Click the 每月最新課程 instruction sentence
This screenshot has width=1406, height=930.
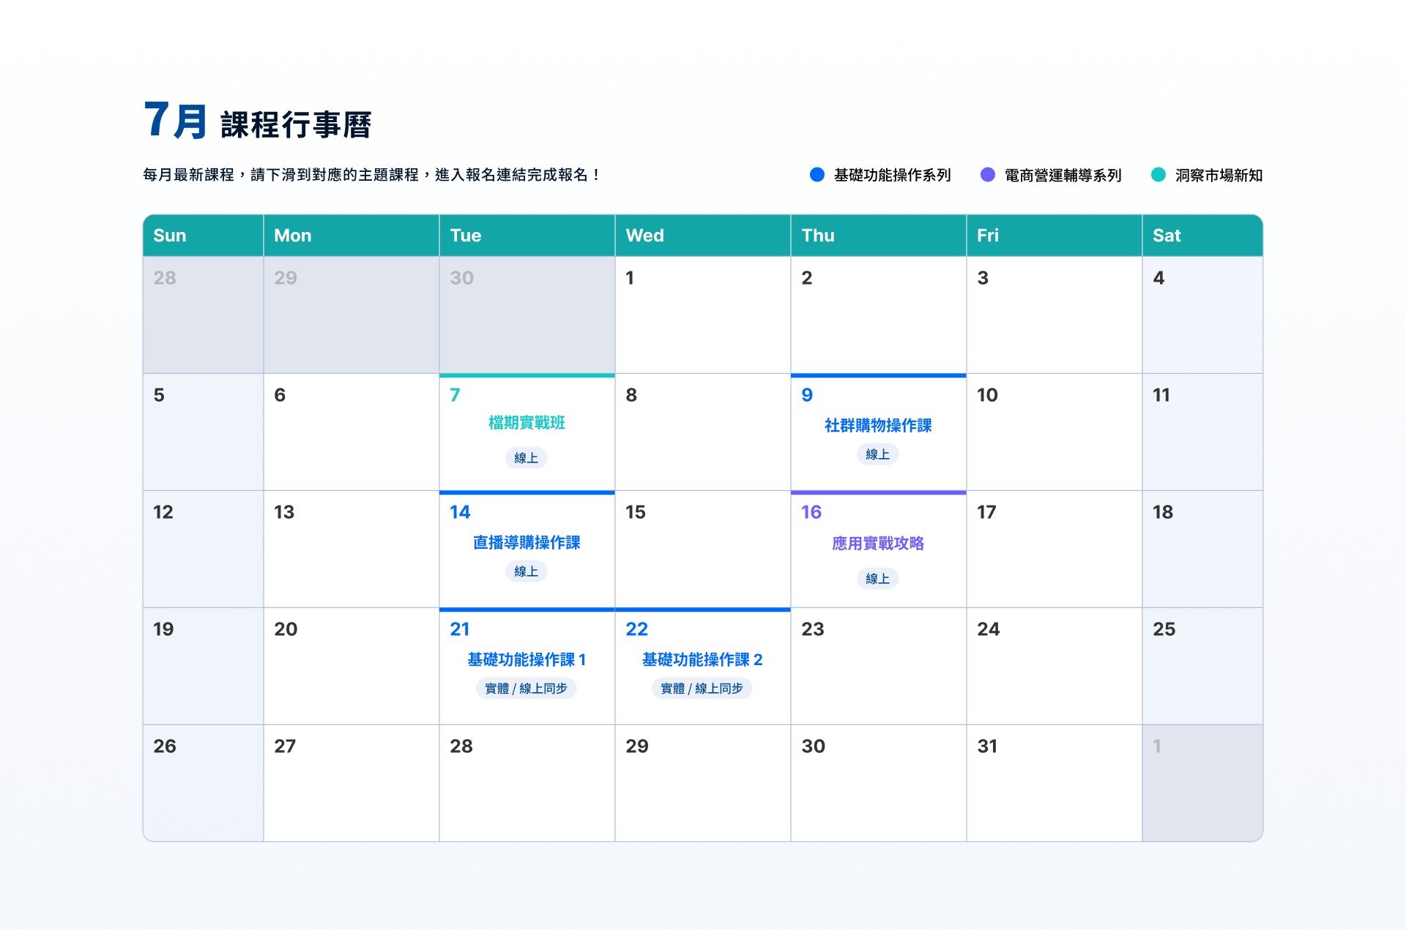point(372,175)
